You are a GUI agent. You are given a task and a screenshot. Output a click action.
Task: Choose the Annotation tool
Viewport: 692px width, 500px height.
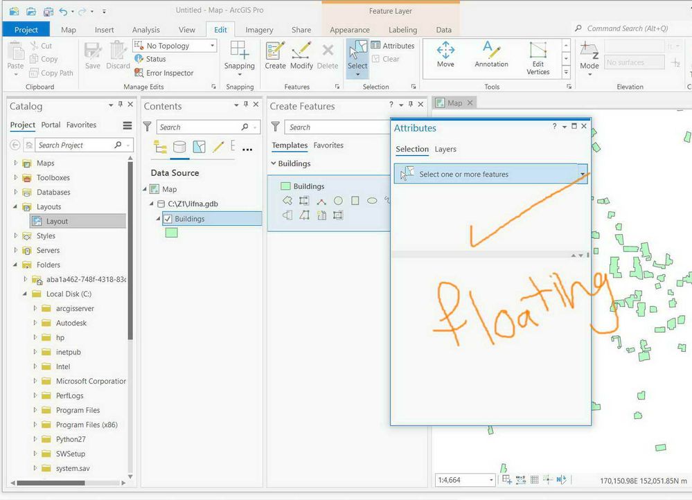click(x=491, y=55)
